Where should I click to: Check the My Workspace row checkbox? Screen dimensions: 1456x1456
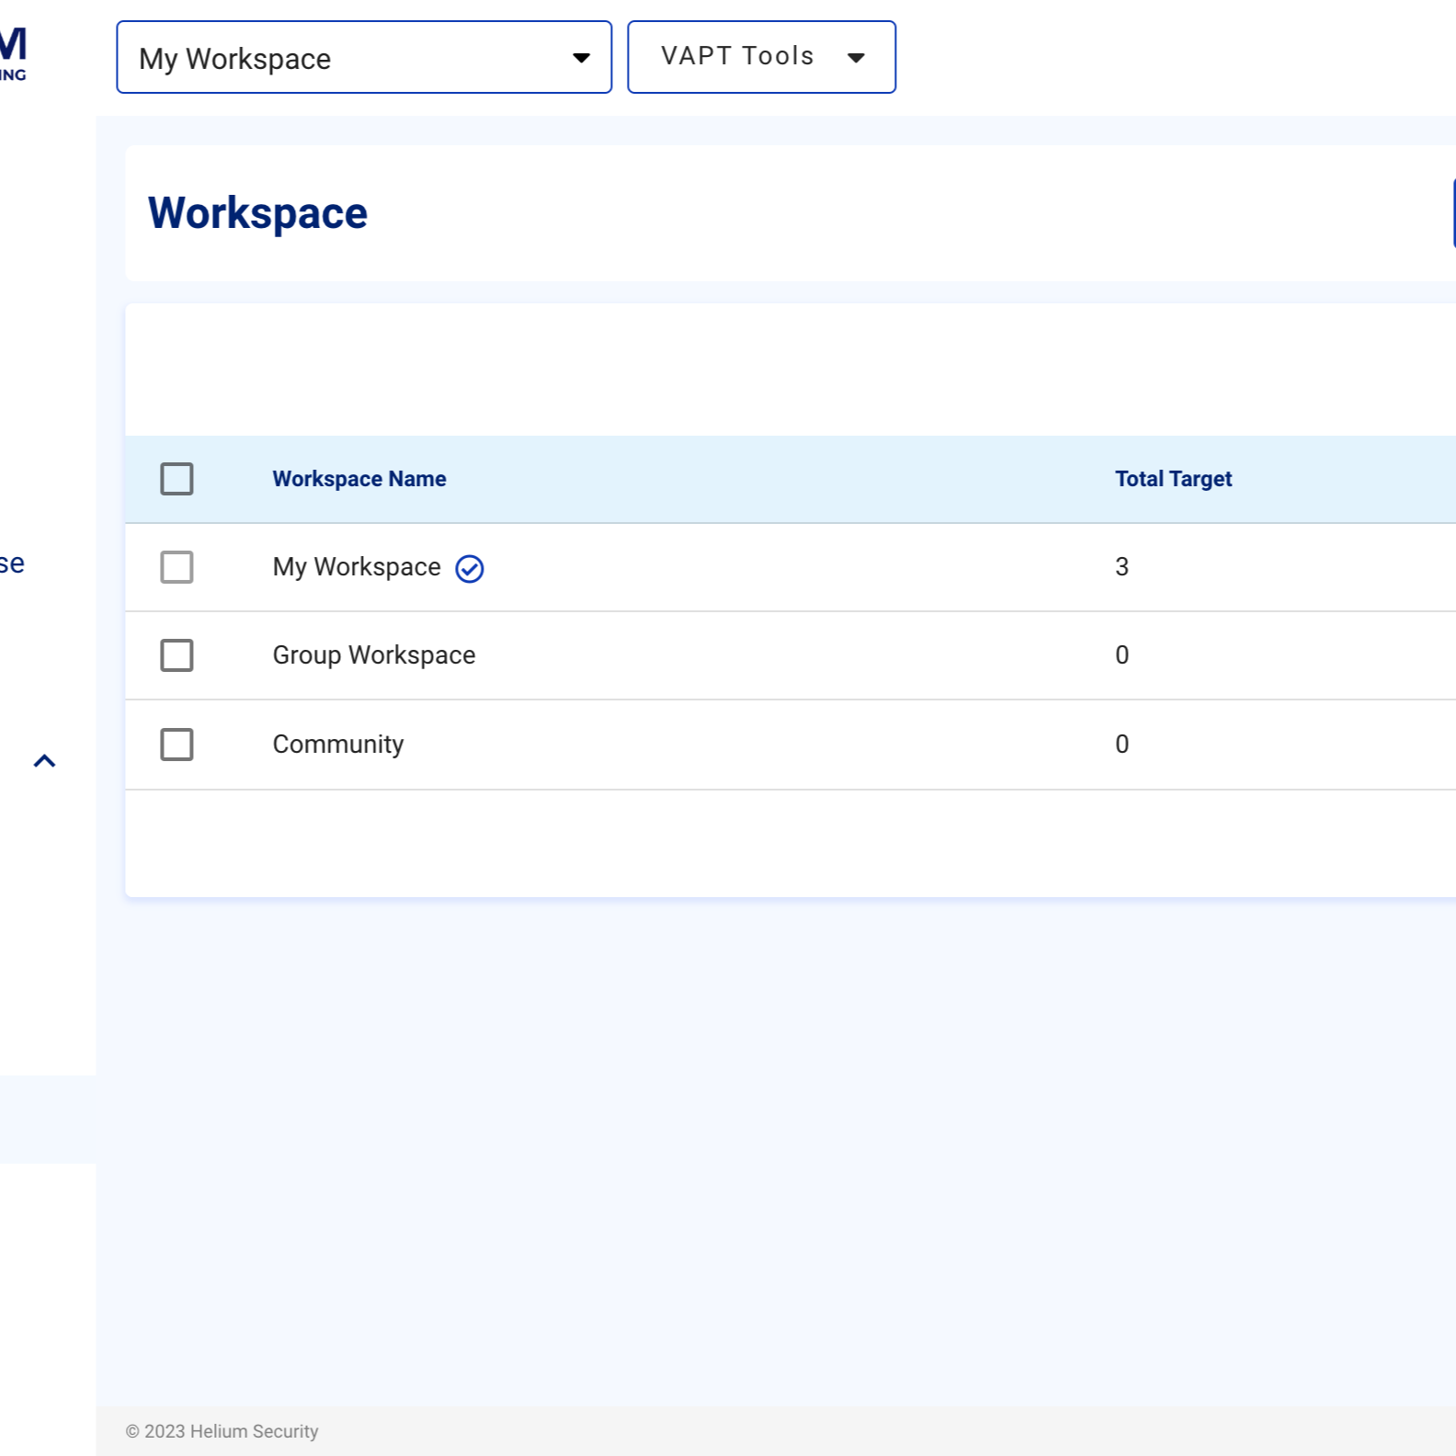tap(176, 567)
